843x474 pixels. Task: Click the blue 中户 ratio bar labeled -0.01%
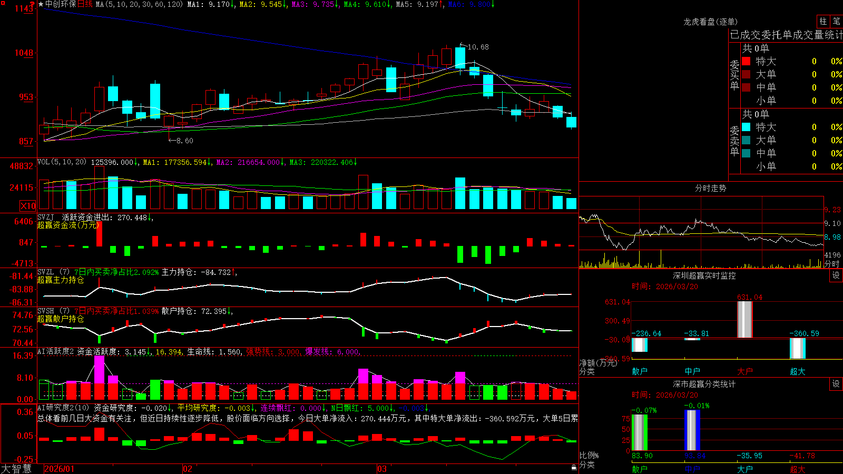(692, 430)
